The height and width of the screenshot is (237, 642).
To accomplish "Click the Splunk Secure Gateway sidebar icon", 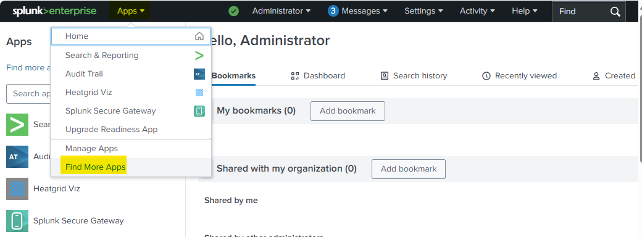I will [x=17, y=220].
